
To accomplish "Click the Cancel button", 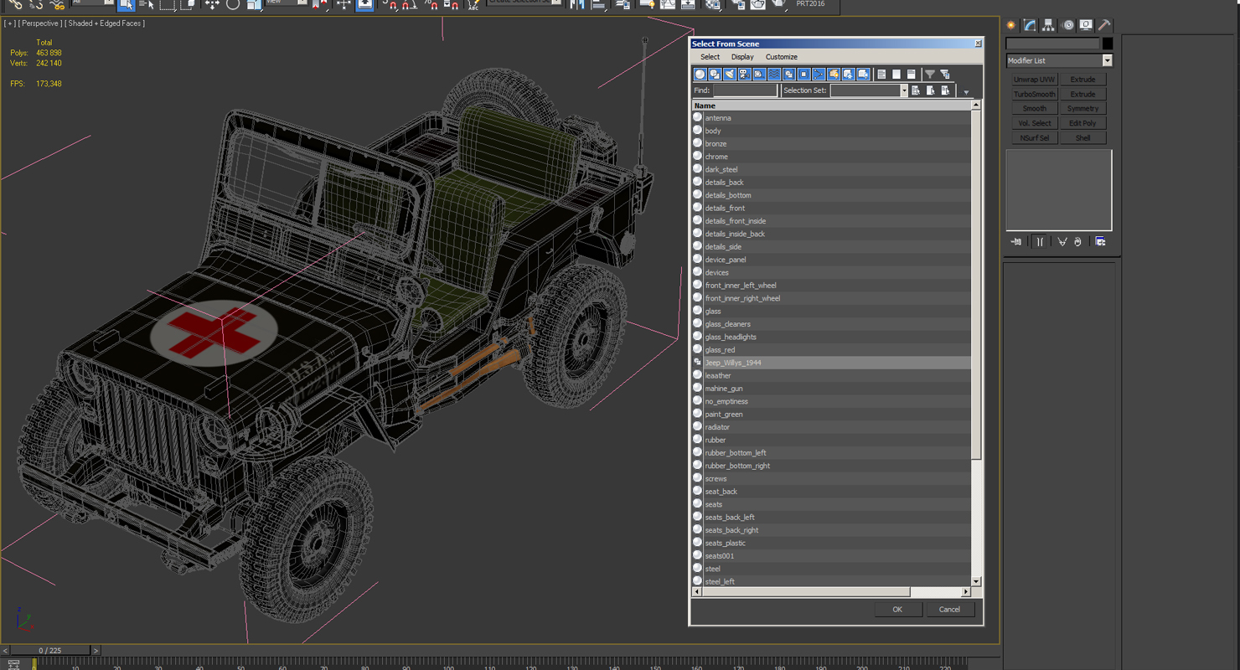I will (x=949, y=610).
